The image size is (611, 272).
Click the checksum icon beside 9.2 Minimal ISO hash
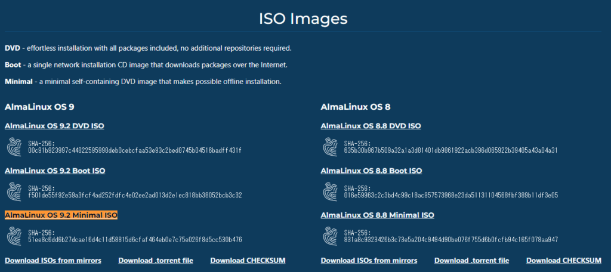click(x=14, y=236)
